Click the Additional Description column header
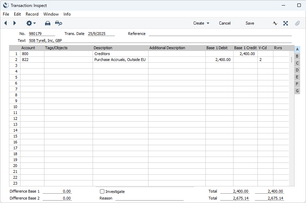Viewport: 306px width, 203px height. coord(167,48)
